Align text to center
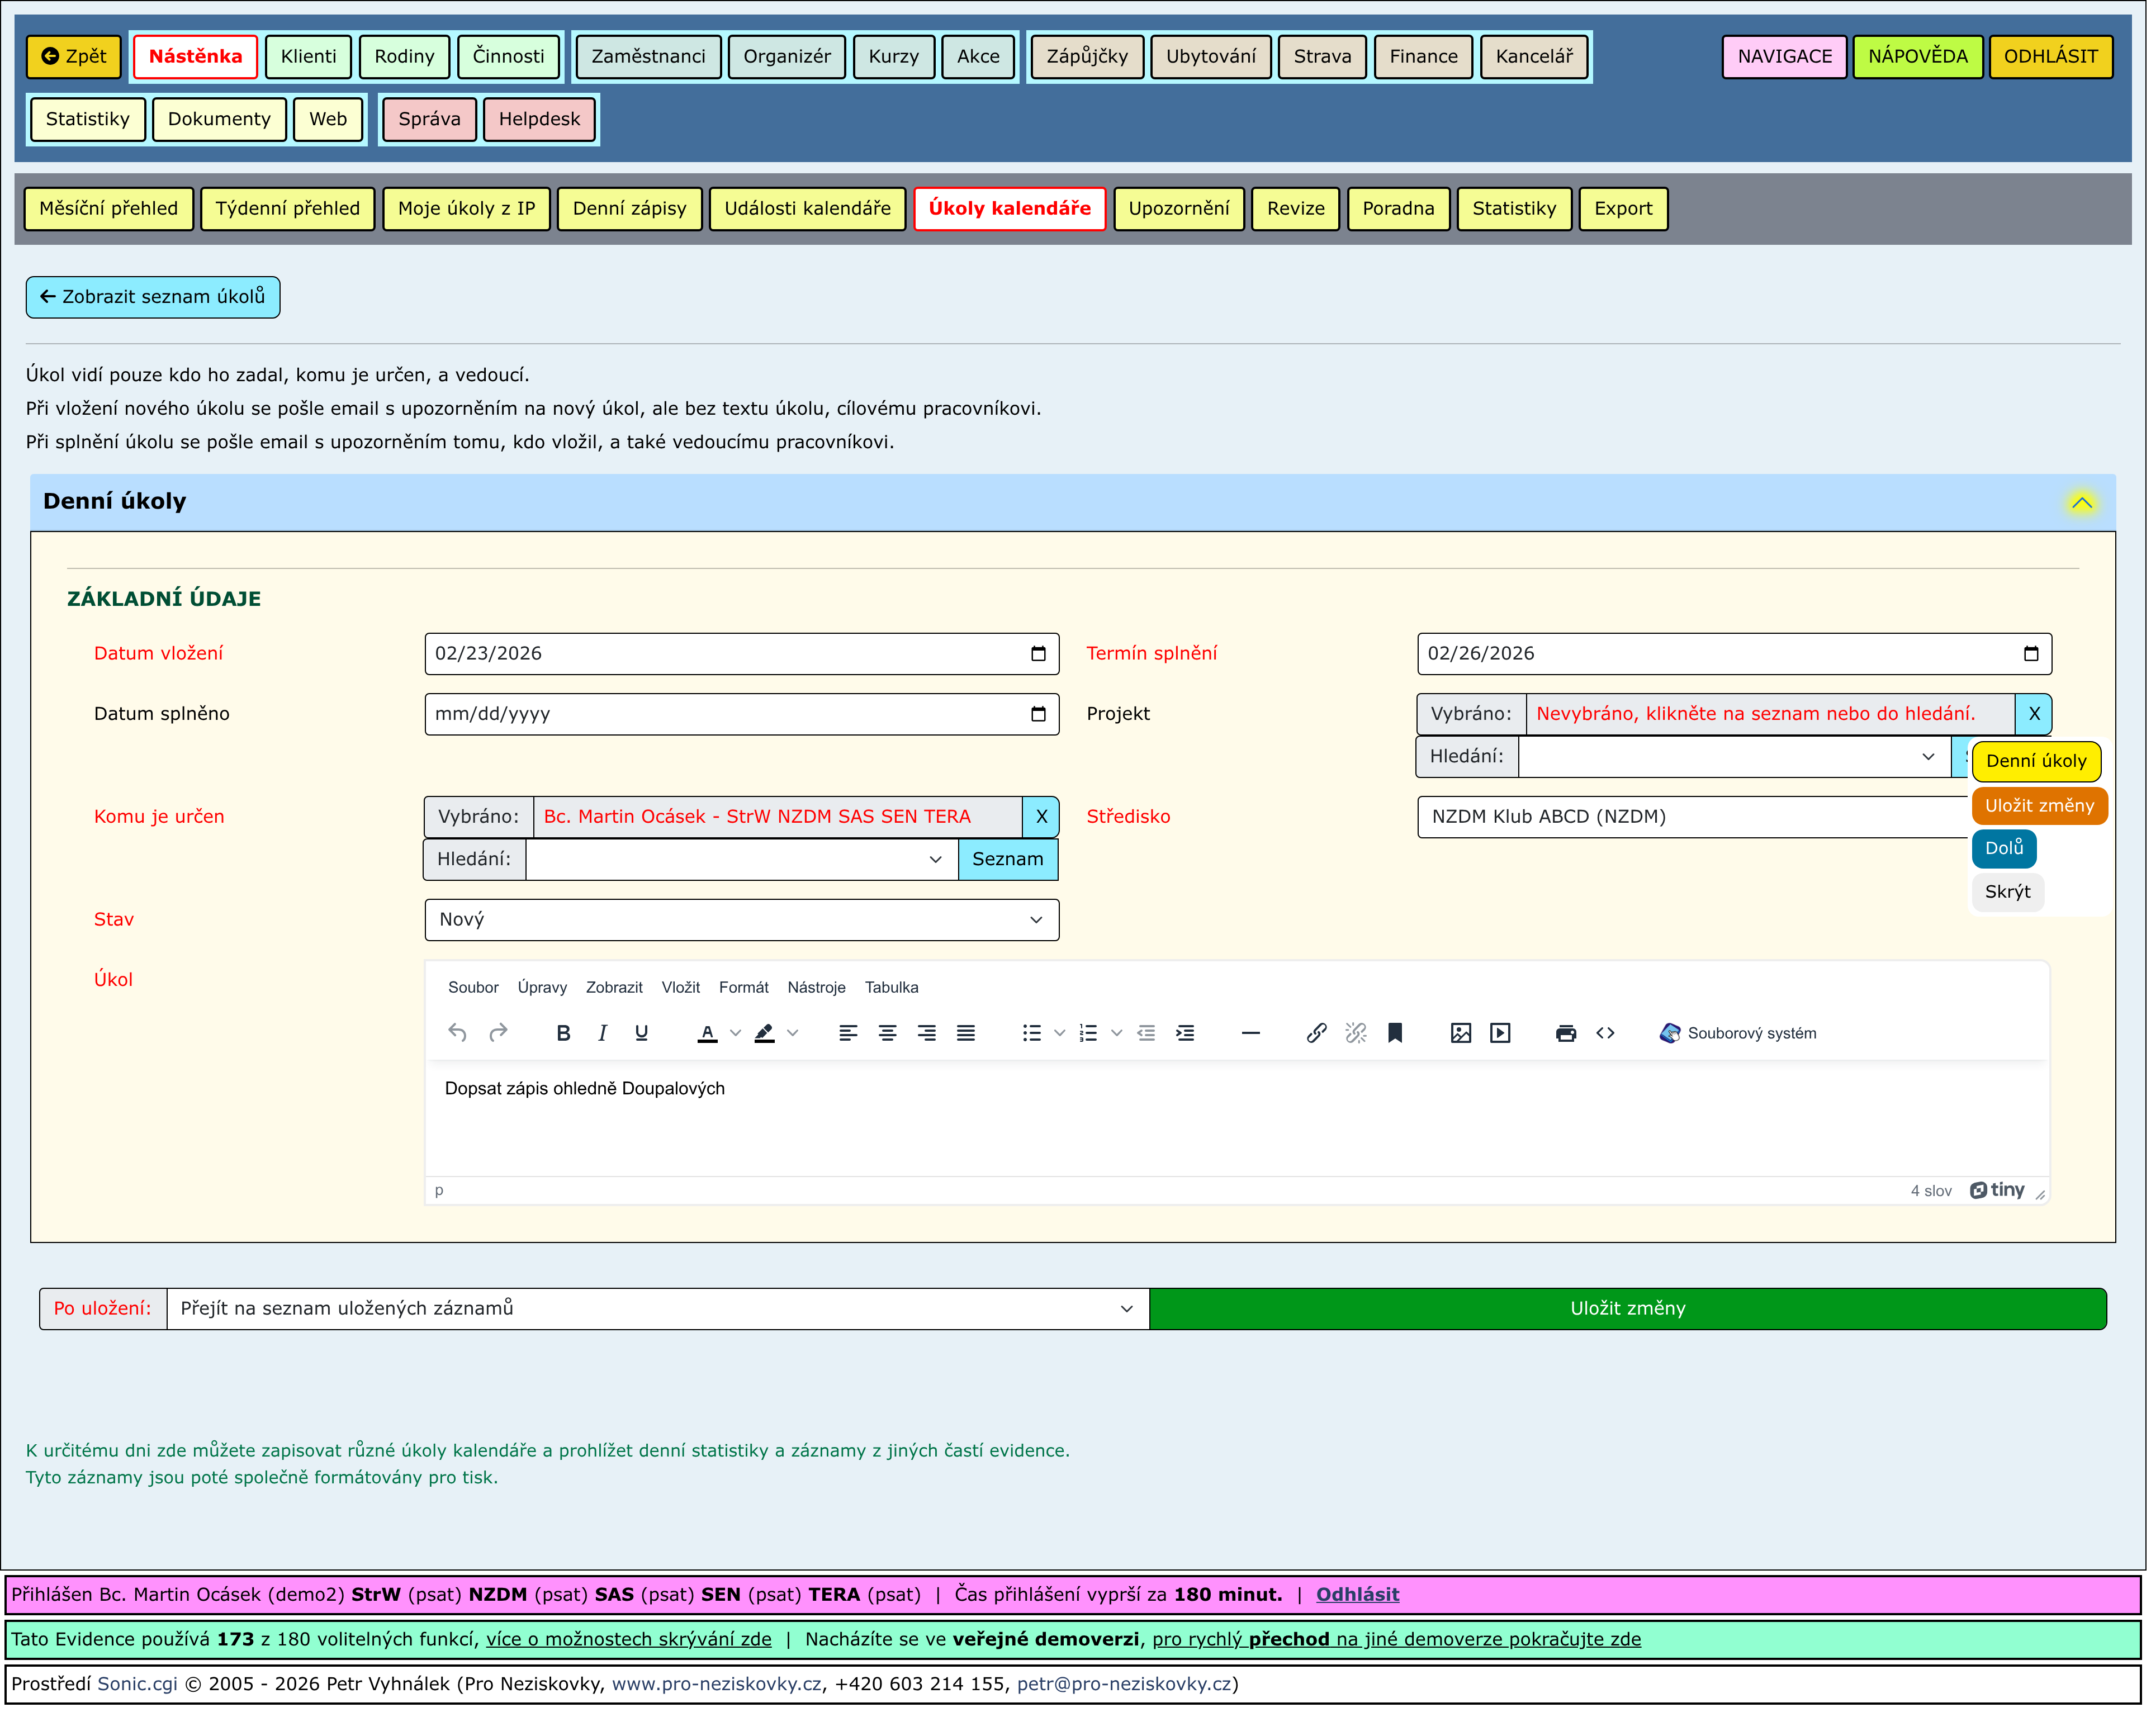2151x1736 pixels. [x=888, y=1034]
